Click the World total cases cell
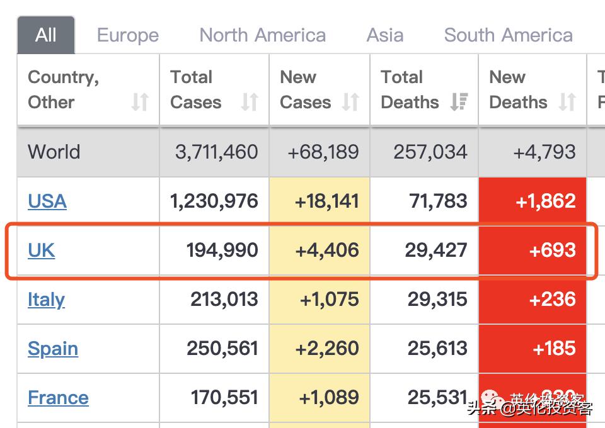 [x=216, y=152]
